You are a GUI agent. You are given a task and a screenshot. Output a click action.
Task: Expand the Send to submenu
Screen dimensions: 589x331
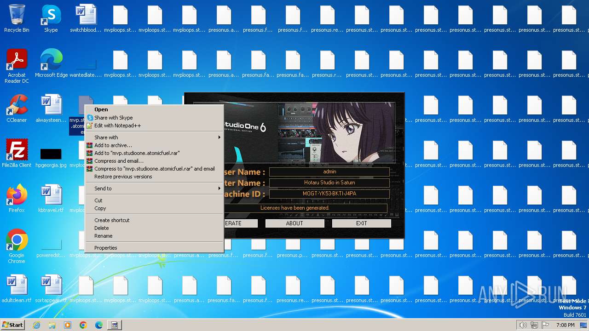(154, 188)
